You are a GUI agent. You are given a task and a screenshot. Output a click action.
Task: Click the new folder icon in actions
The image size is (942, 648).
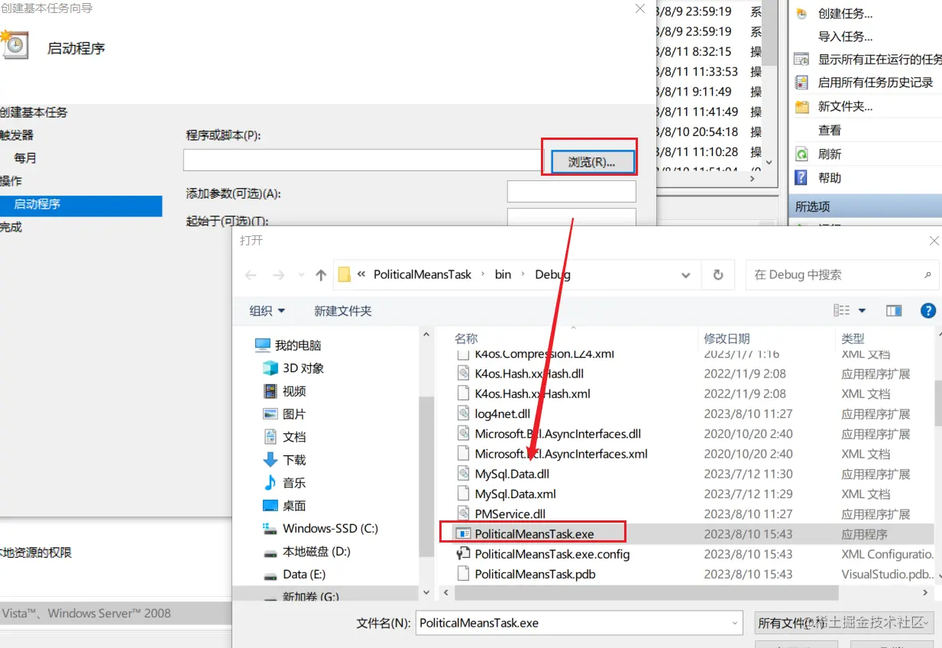pyautogui.click(x=801, y=106)
